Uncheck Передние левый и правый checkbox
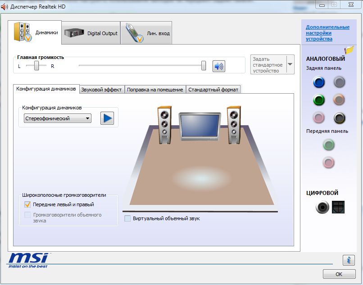Image resolution: width=363 pixels, height=285 pixels. (27, 204)
